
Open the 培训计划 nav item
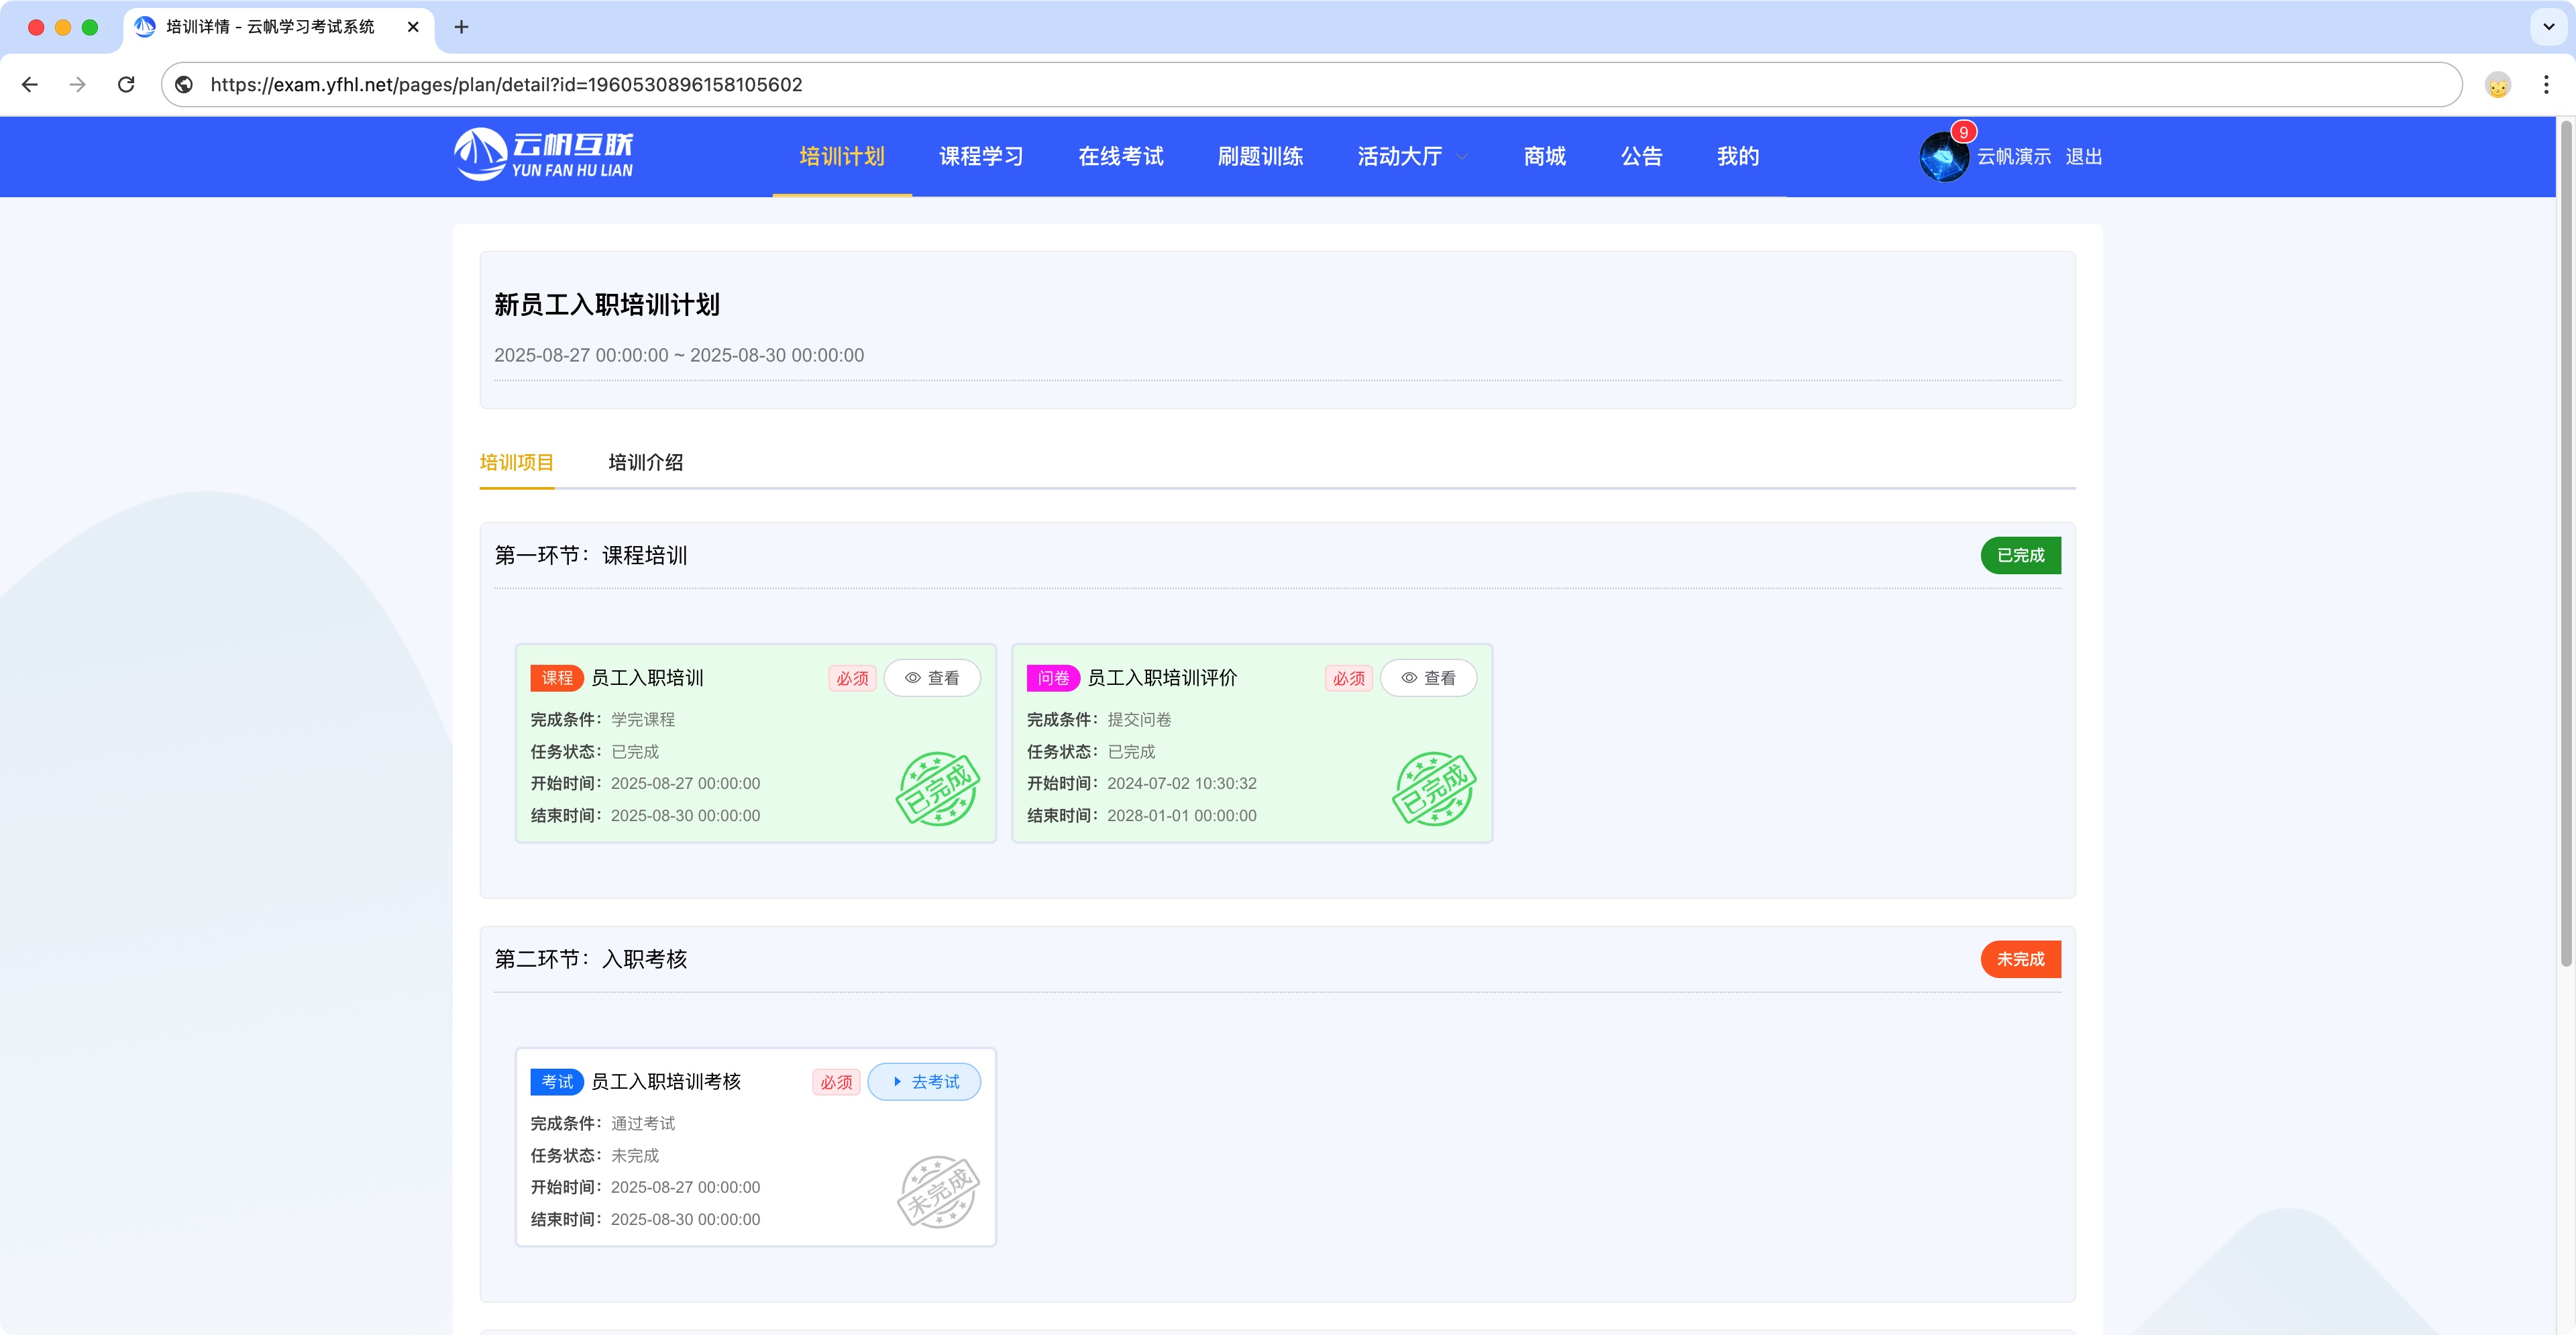click(x=842, y=157)
